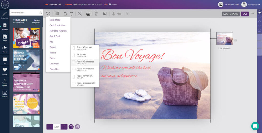The width and height of the screenshot is (262, 133).
Task: Expand the Social Media category
Action: point(55,20)
